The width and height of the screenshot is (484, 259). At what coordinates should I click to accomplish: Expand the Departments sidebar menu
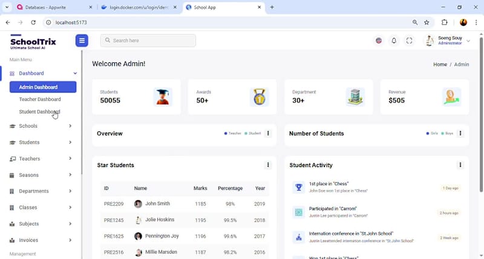tap(70, 191)
